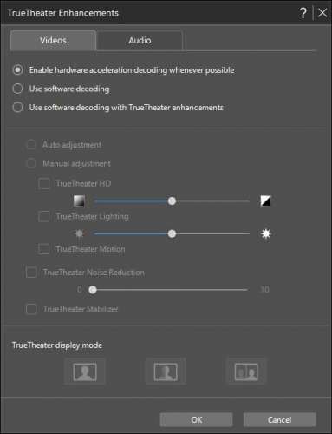Select full-screen TrueTheater display mode icon
Screen dimensions: 332x434
click(85, 372)
